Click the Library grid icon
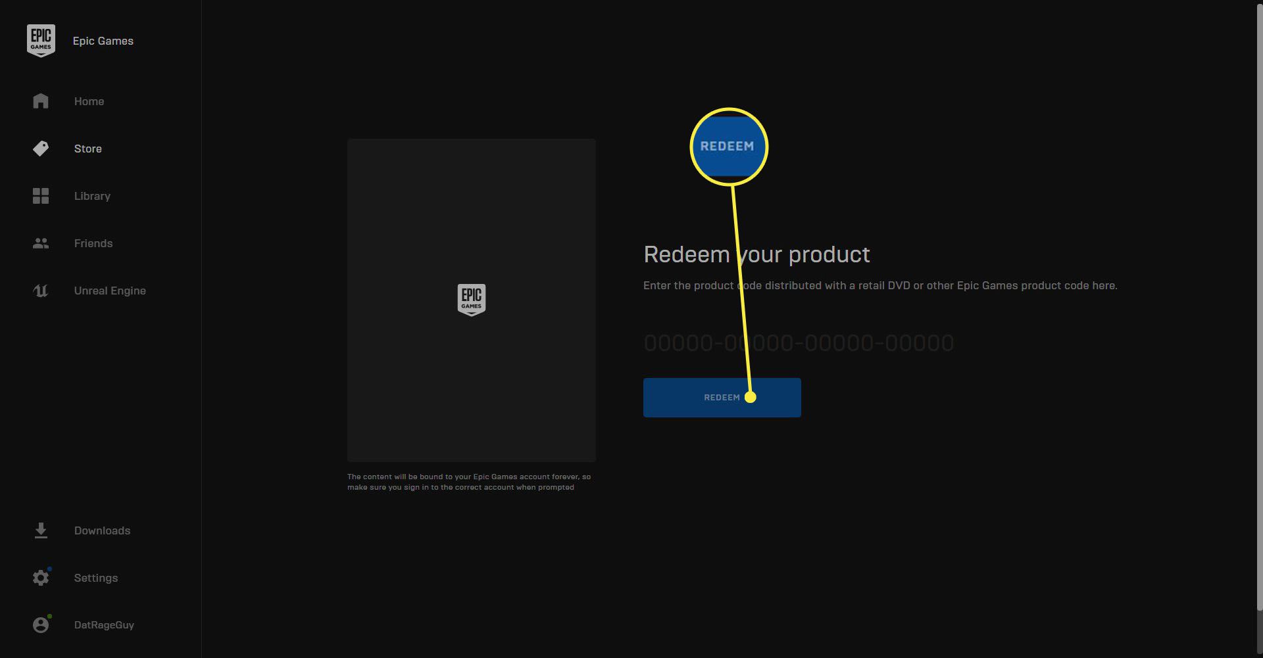This screenshot has height=658, width=1263. pyautogui.click(x=41, y=196)
